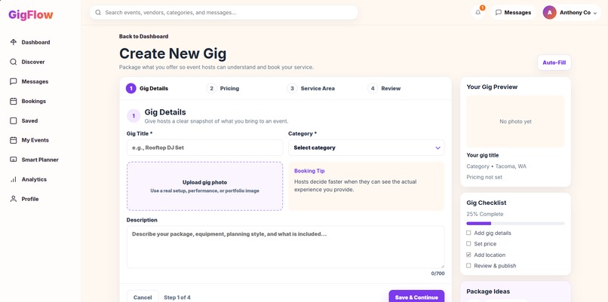
Task: Open the 'Select category' dropdown
Action: [x=366, y=148]
